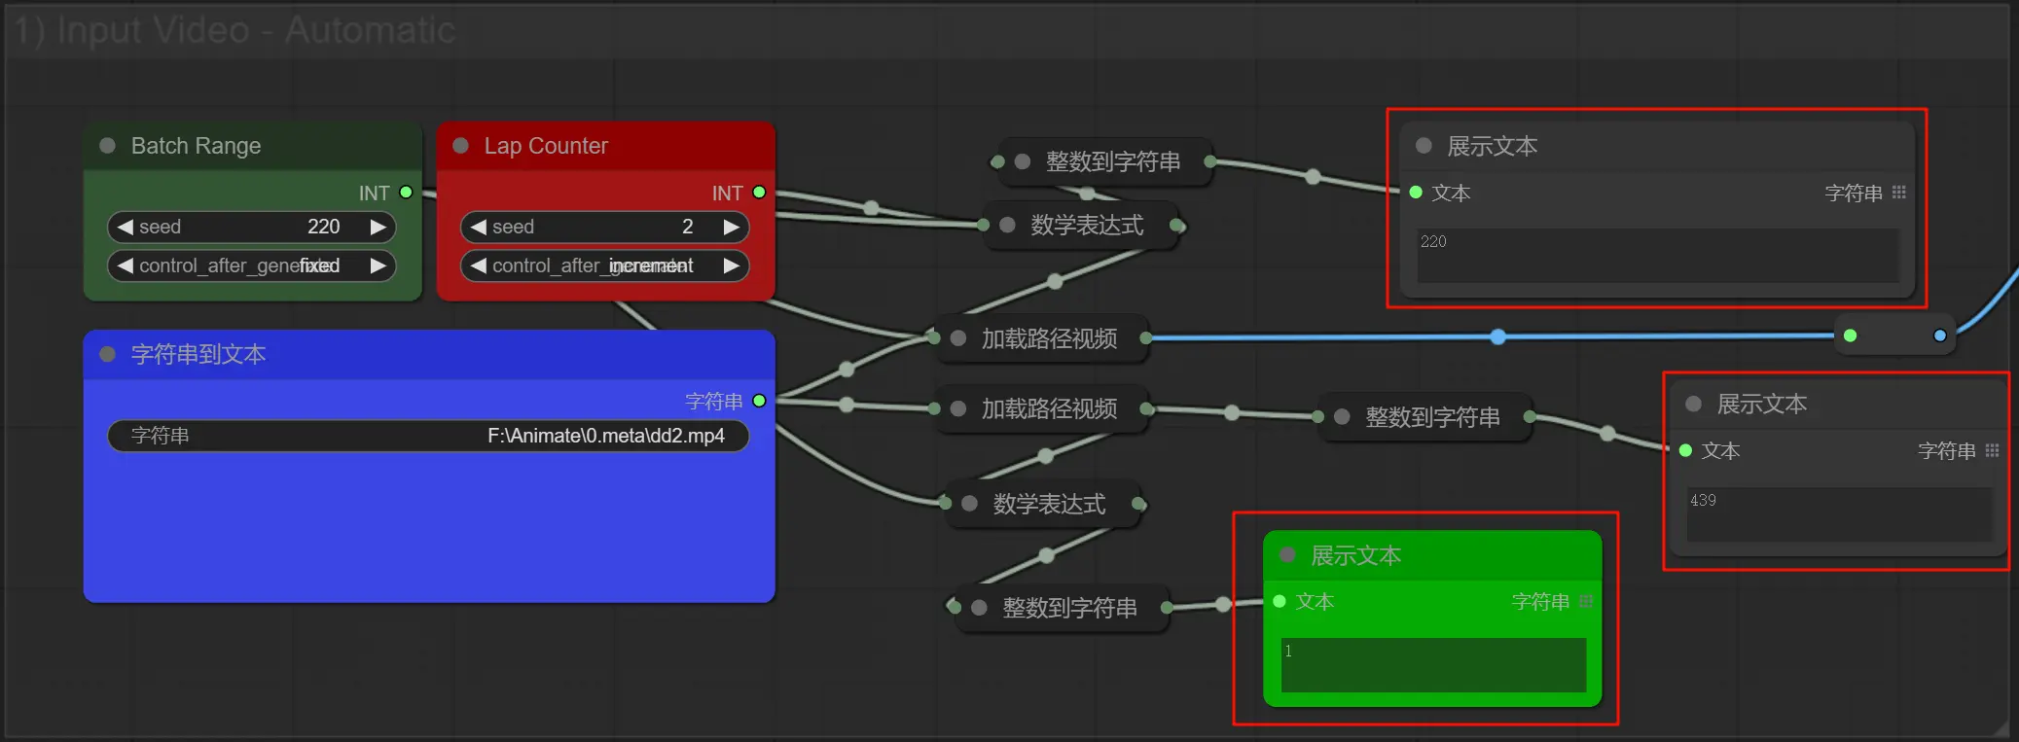Click the green input dot on the reroute node
This screenshot has height=742, width=2019.
(1850, 336)
